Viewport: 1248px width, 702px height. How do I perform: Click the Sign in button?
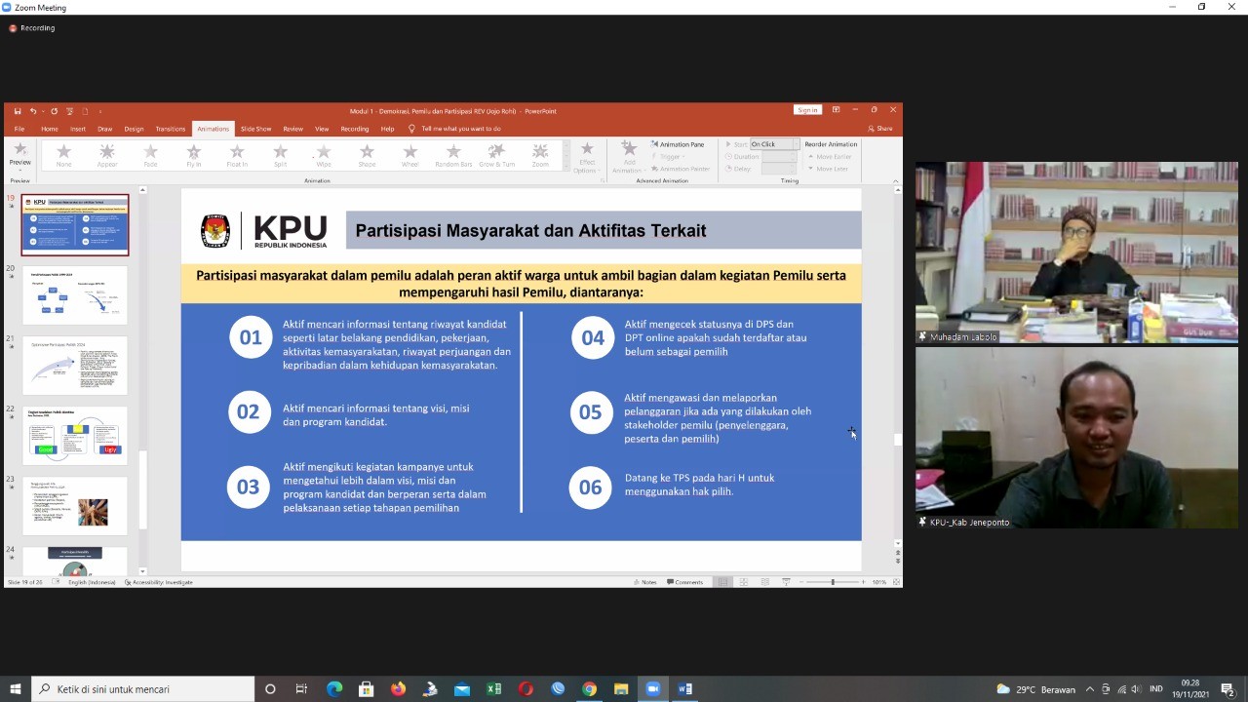coord(807,110)
